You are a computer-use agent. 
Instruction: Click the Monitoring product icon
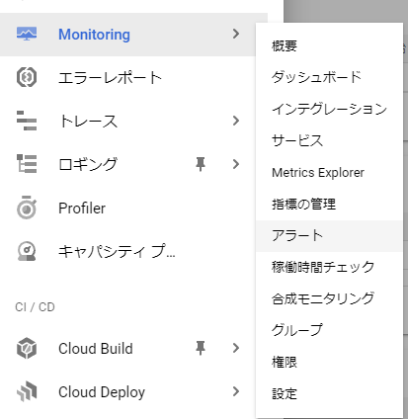click(x=27, y=34)
